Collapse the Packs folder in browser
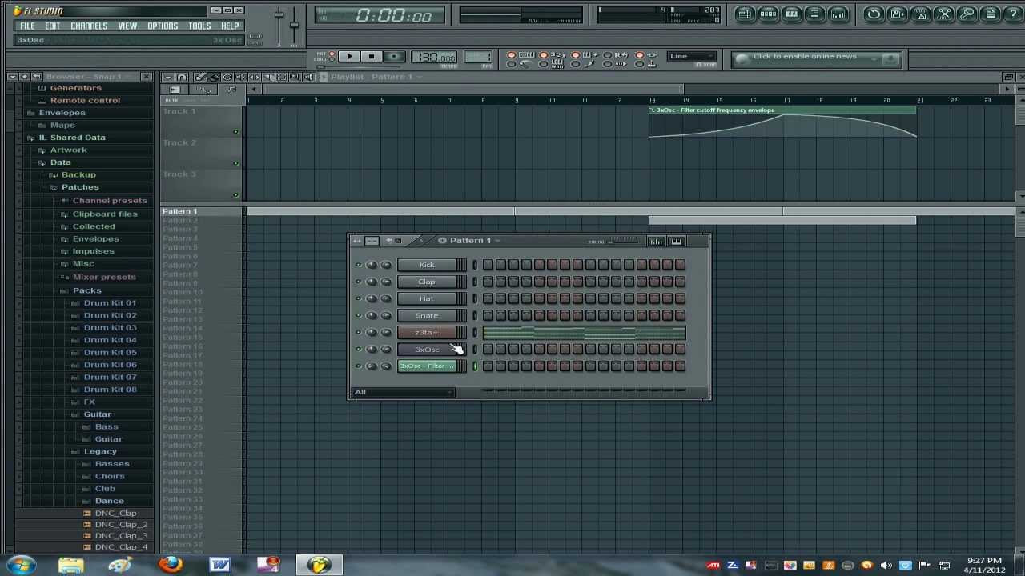Screen dimensions: 1025x576 (87, 290)
